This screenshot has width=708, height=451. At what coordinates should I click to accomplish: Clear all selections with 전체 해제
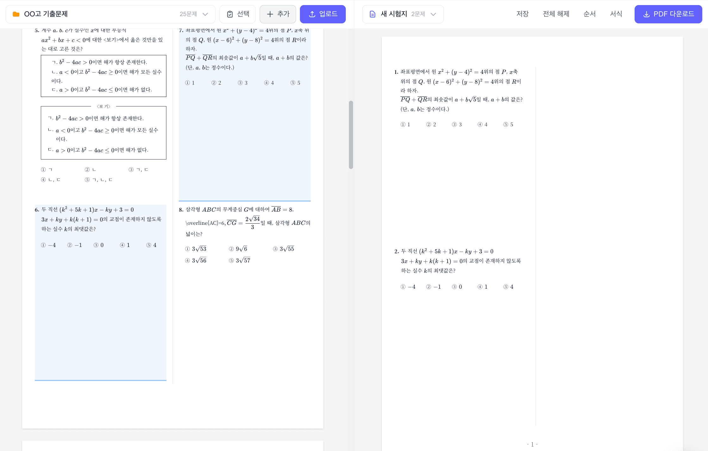[556, 14]
